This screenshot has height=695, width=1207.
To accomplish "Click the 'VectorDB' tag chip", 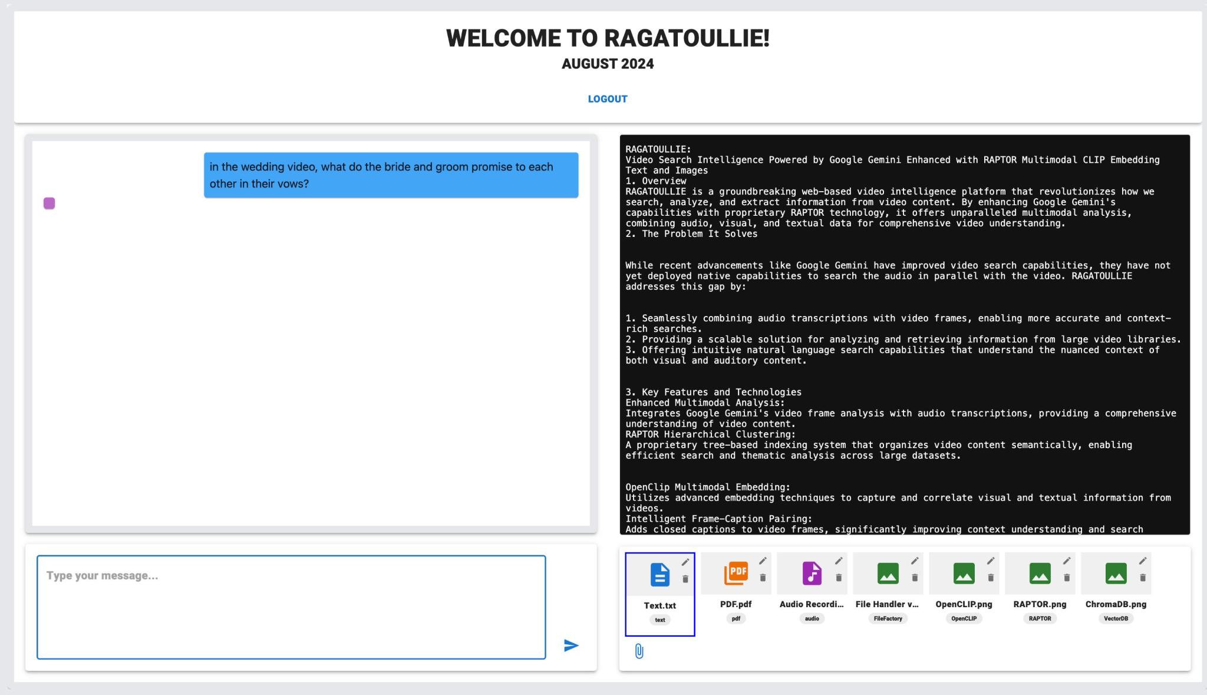I will click(x=1116, y=618).
